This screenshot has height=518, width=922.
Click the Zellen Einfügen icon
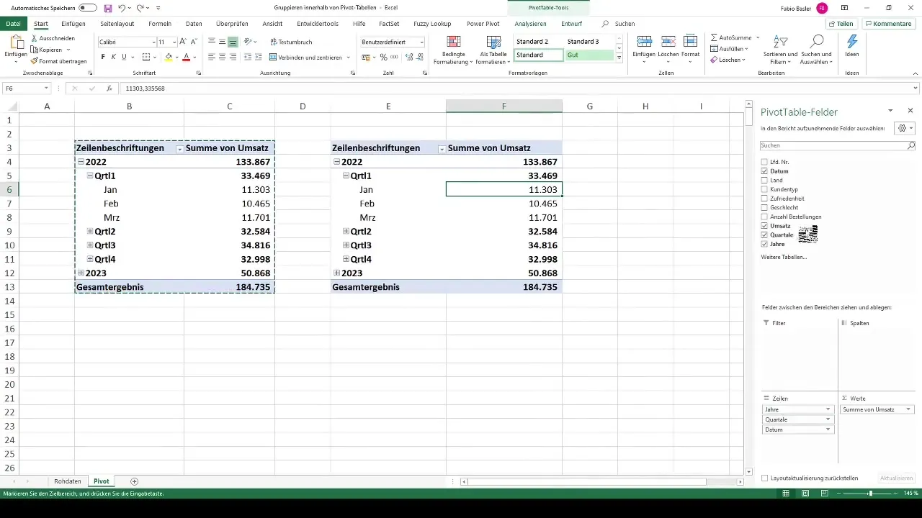pos(645,42)
